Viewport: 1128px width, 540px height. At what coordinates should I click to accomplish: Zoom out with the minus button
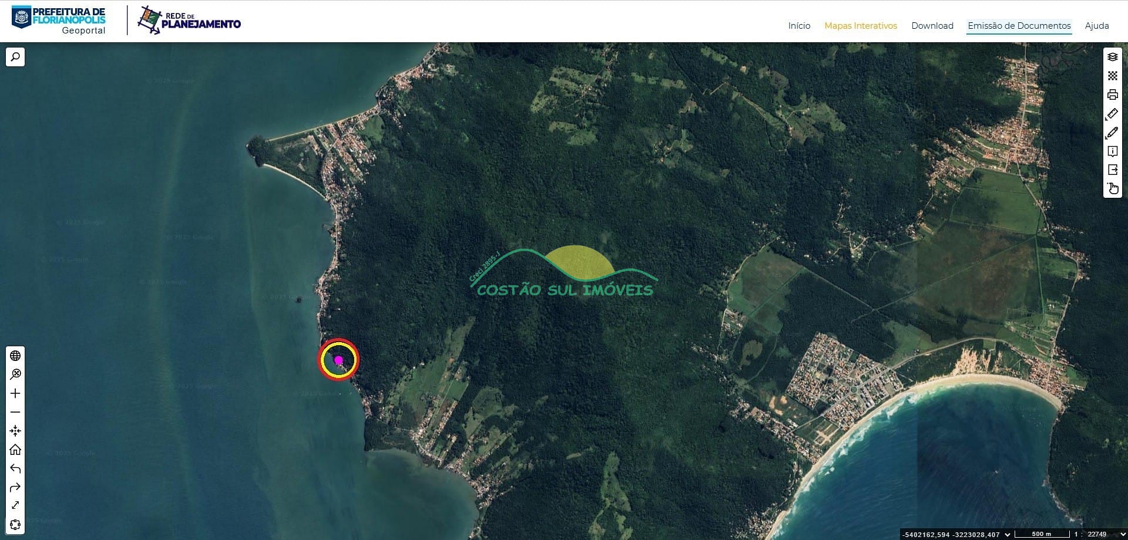click(15, 412)
